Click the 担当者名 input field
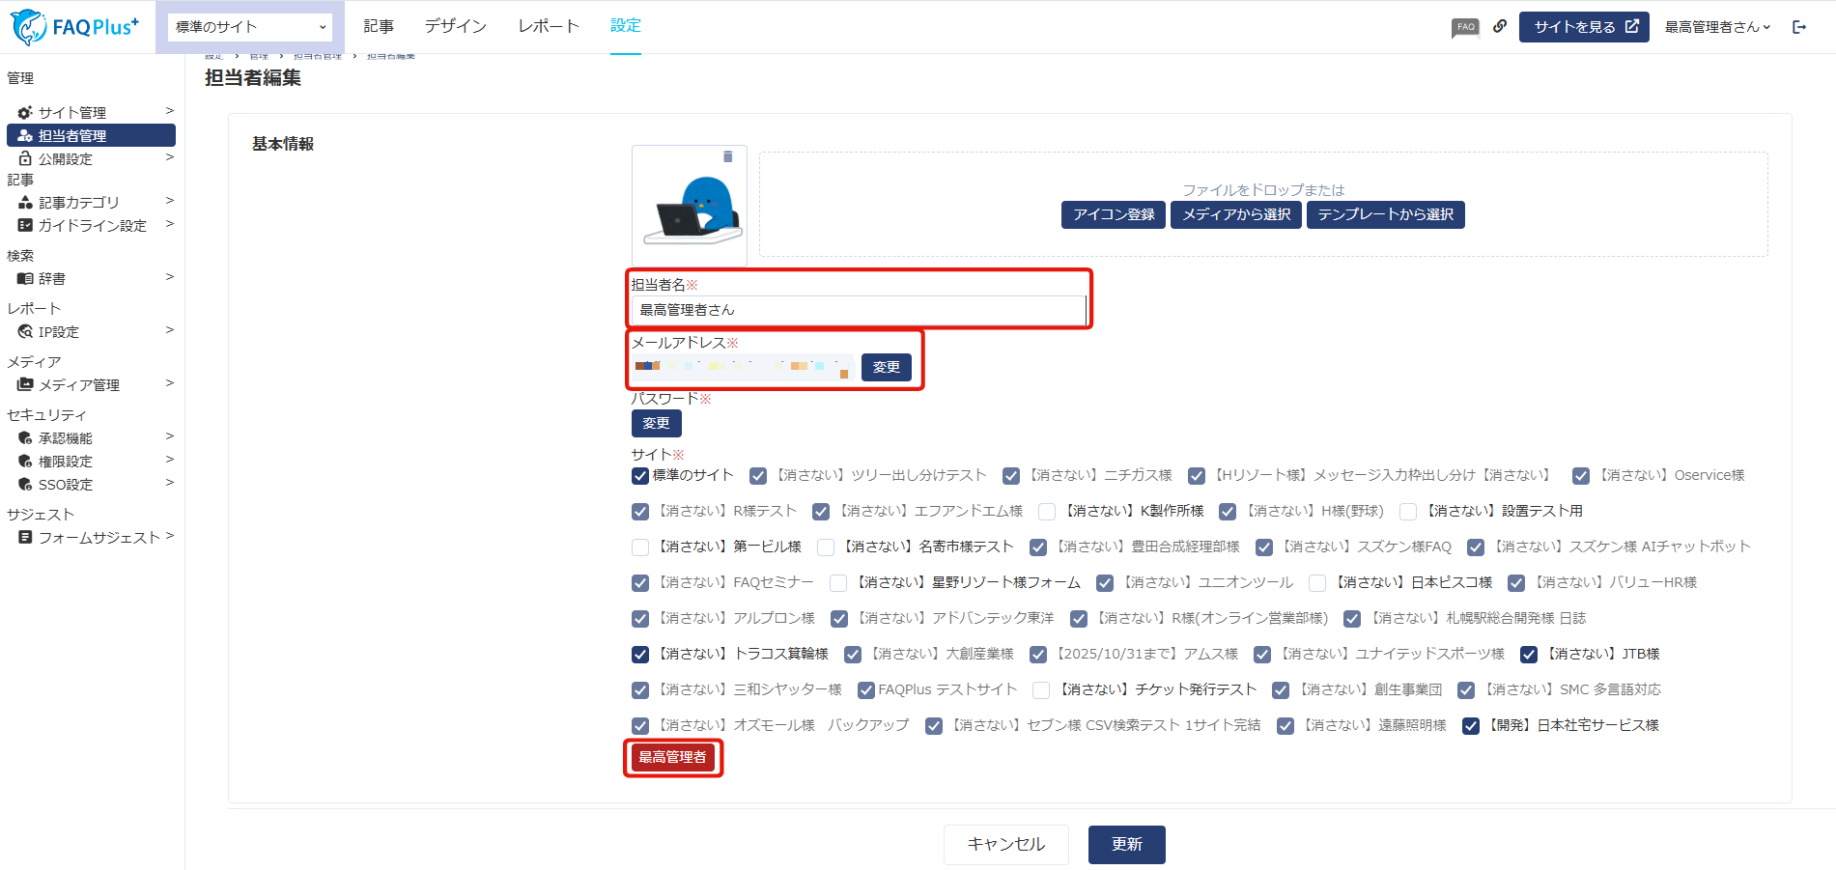The image size is (1836, 870). (858, 310)
